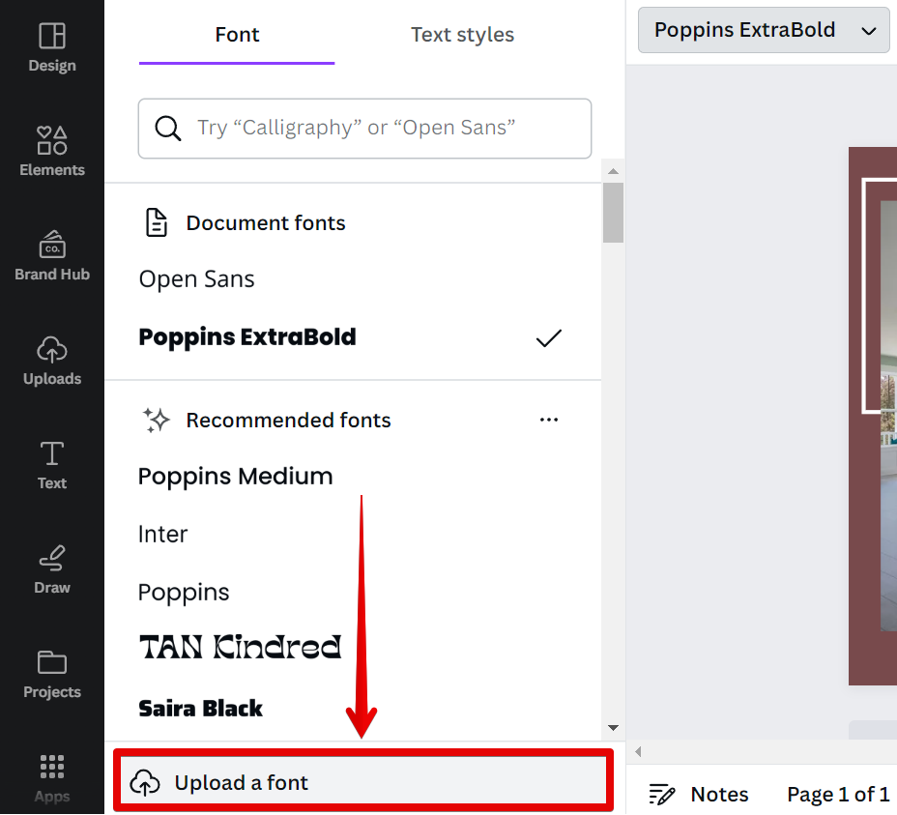The width and height of the screenshot is (897, 815).
Task: Click the Notes icon
Action: [662, 794]
